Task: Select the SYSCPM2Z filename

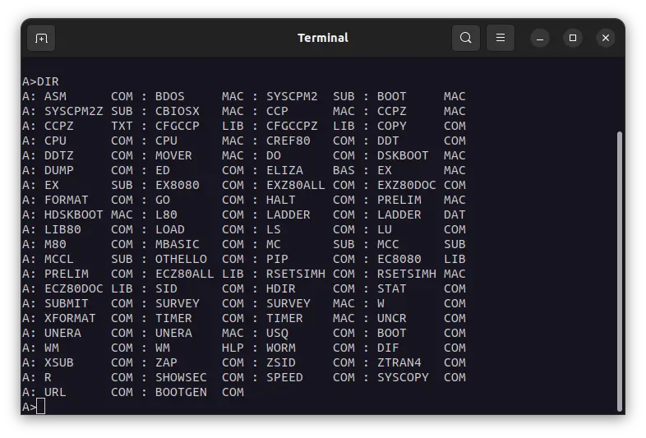Action: click(x=74, y=111)
